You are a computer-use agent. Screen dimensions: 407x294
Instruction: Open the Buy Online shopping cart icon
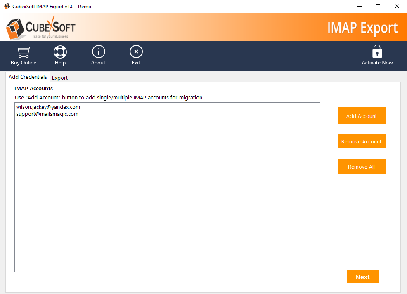coord(24,52)
